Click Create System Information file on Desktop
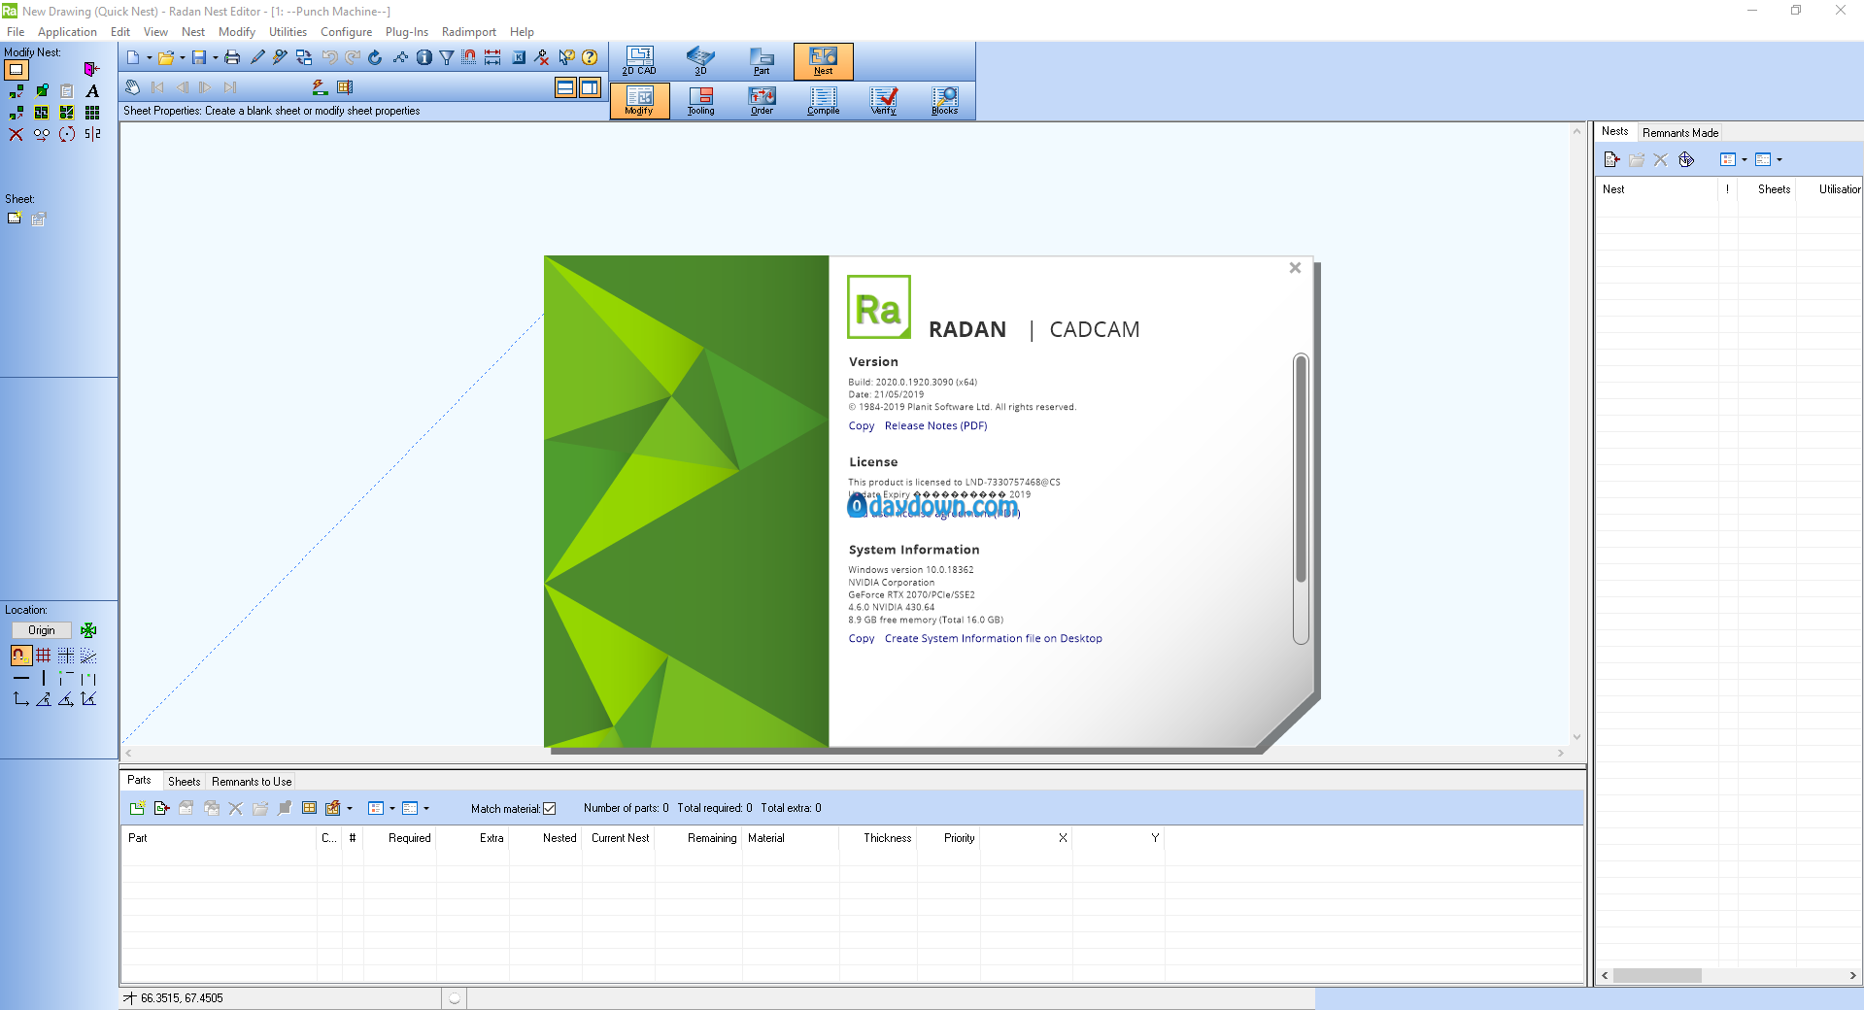The height and width of the screenshot is (1010, 1864). 994,639
